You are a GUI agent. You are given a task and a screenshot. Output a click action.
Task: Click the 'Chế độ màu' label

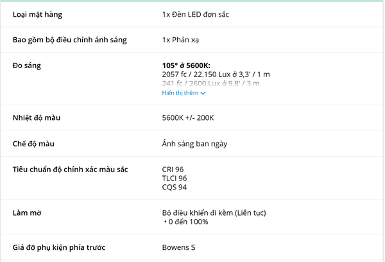pyautogui.click(x=33, y=143)
